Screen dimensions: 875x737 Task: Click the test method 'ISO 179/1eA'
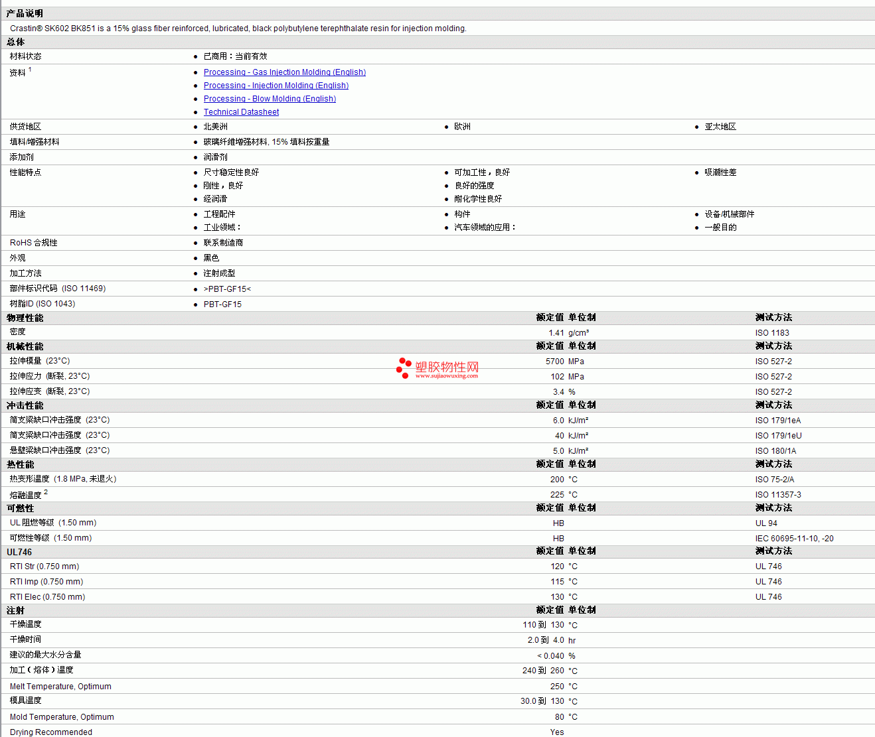point(778,421)
